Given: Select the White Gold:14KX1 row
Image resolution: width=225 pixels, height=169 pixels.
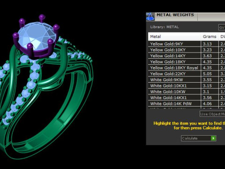Looking at the screenshot, I should pyautogui.click(x=187, y=98).
